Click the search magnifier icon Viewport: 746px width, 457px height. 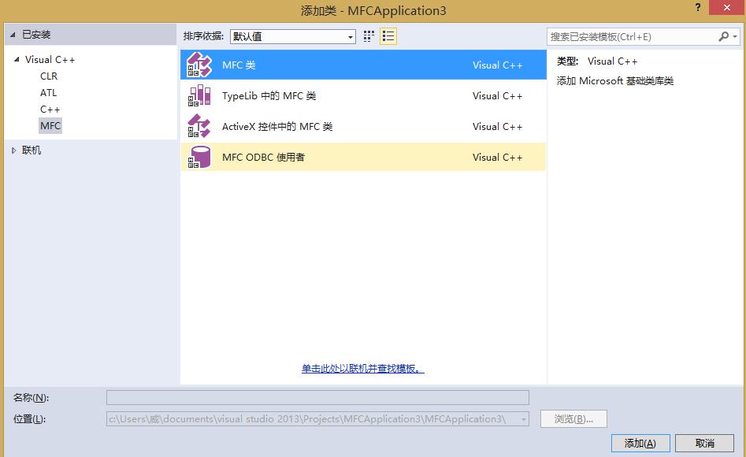723,37
